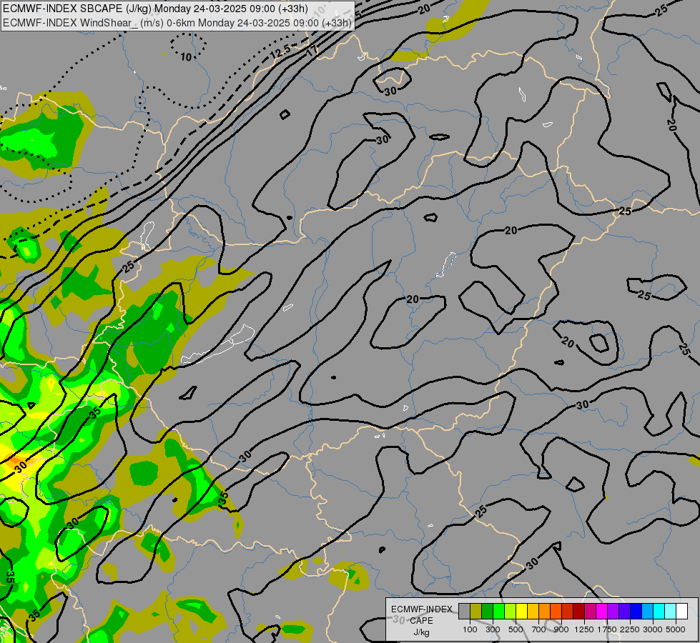
Task: Select the violet swatch left of 2250
Action: point(624,611)
